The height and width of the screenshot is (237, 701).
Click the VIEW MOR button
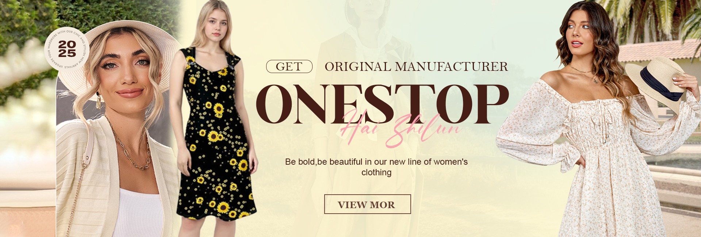(367, 204)
